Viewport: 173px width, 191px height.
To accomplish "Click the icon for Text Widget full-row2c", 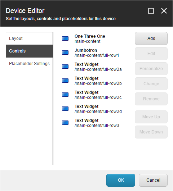I will click(x=65, y=95).
